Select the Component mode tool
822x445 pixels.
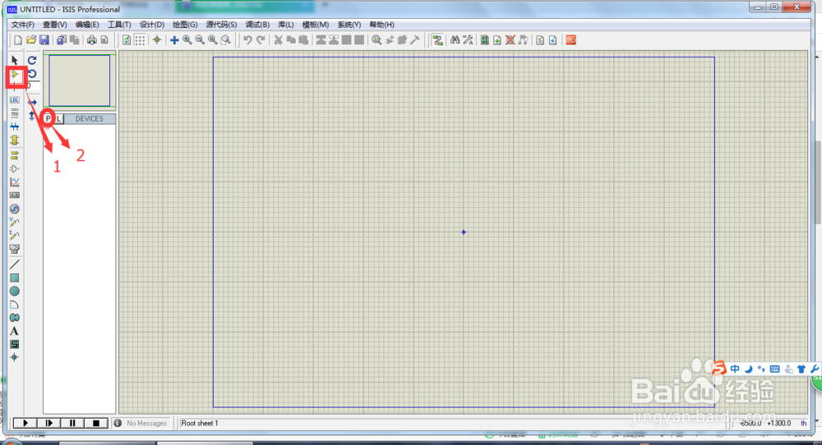tap(15, 75)
